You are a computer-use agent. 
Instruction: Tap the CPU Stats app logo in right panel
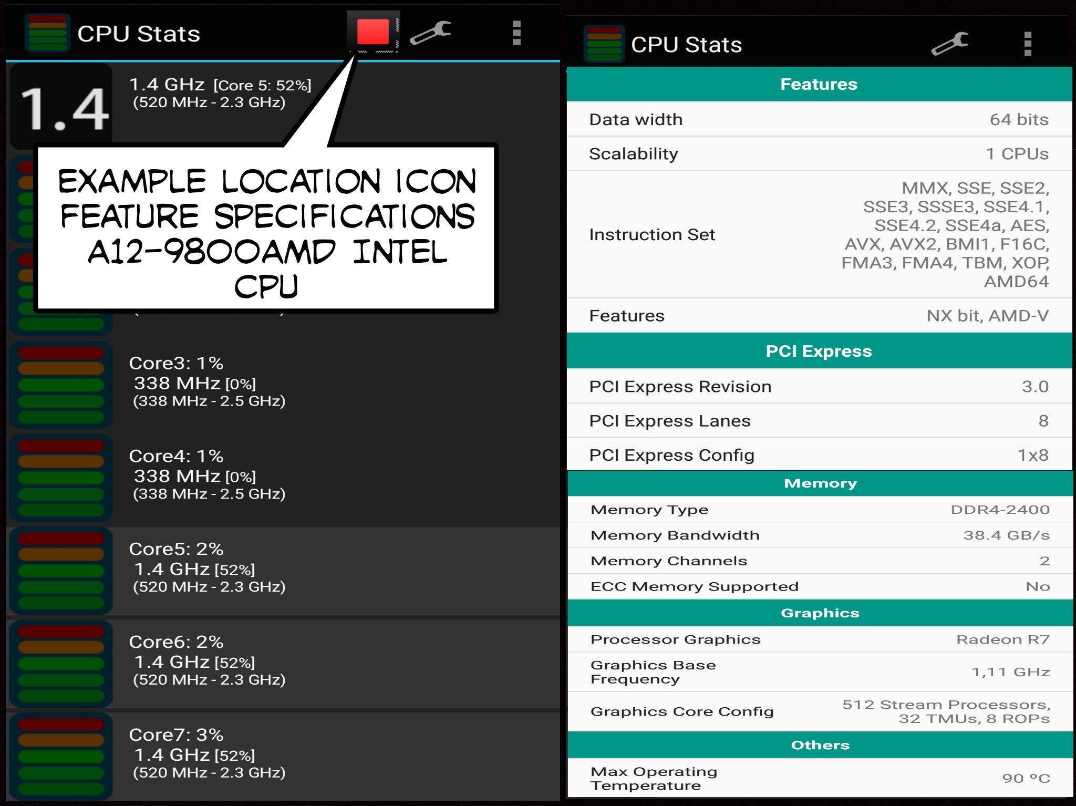tap(604, 44)
